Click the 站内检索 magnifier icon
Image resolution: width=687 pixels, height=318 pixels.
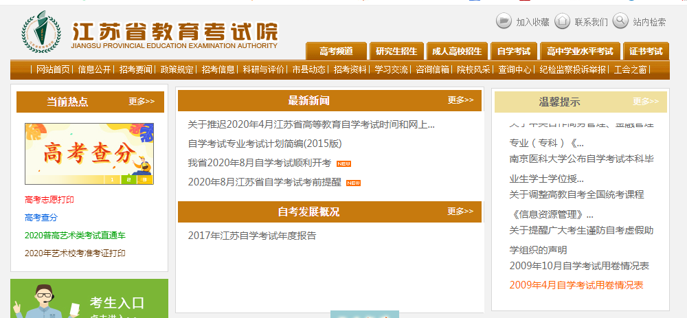tap(620, 21)
